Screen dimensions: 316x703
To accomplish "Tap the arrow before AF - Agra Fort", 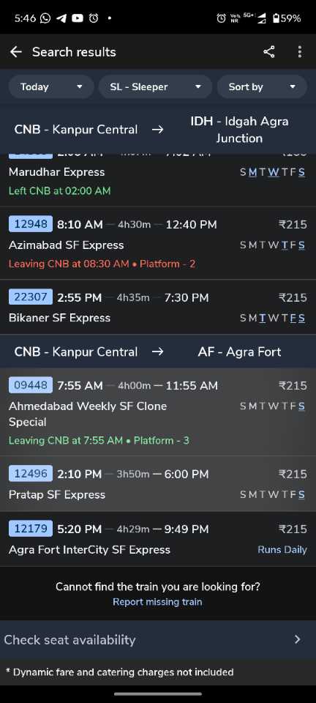I will point(157,351).
